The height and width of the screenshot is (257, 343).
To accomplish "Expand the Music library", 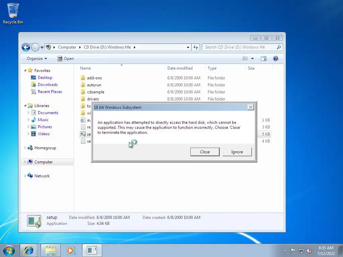I will point(28,120).
